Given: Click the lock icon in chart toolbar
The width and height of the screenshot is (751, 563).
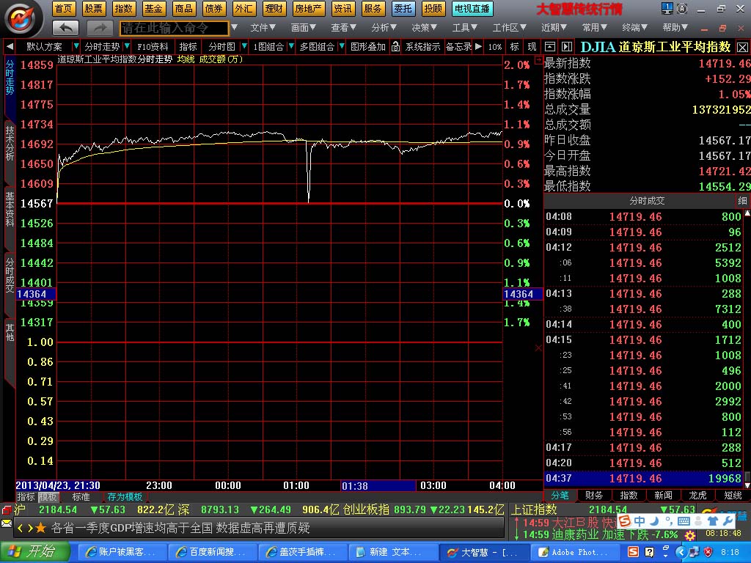Looking at the screenshot, I should pyautogui.click(x=395, y=46).
